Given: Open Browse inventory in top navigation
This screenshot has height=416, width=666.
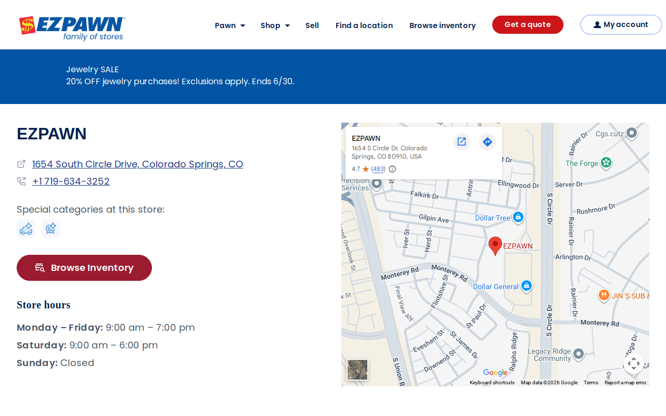Looking at the screenshot, I should coord(443,25).
